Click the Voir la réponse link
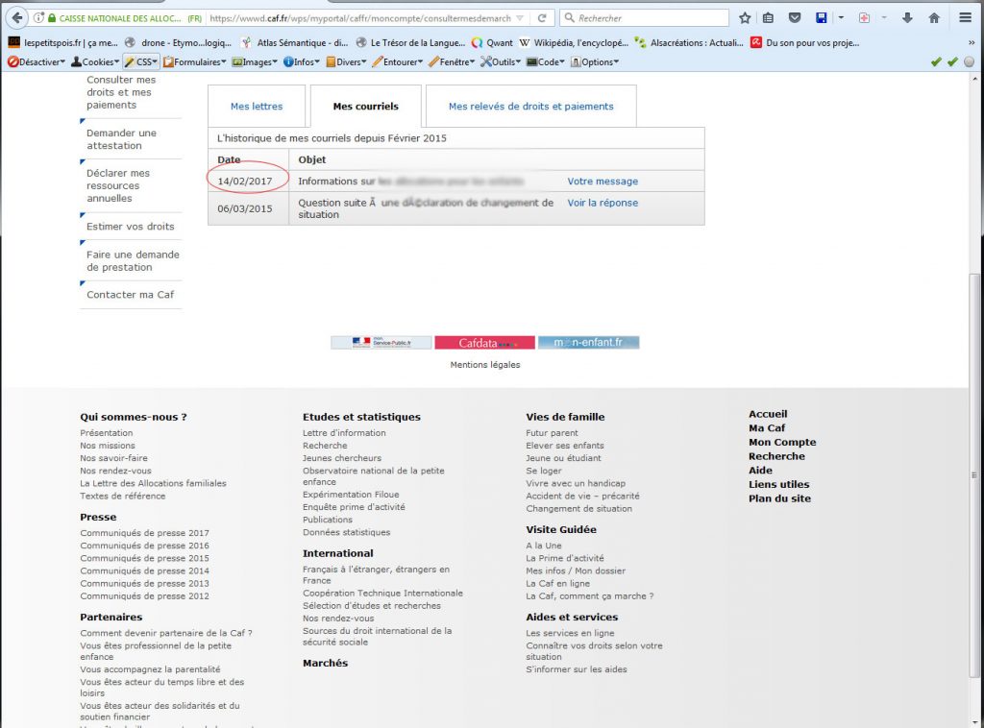 click(603, 204)
